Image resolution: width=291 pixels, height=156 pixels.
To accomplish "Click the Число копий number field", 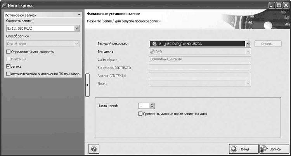I will pyautogui.click(x=144, y=106).
